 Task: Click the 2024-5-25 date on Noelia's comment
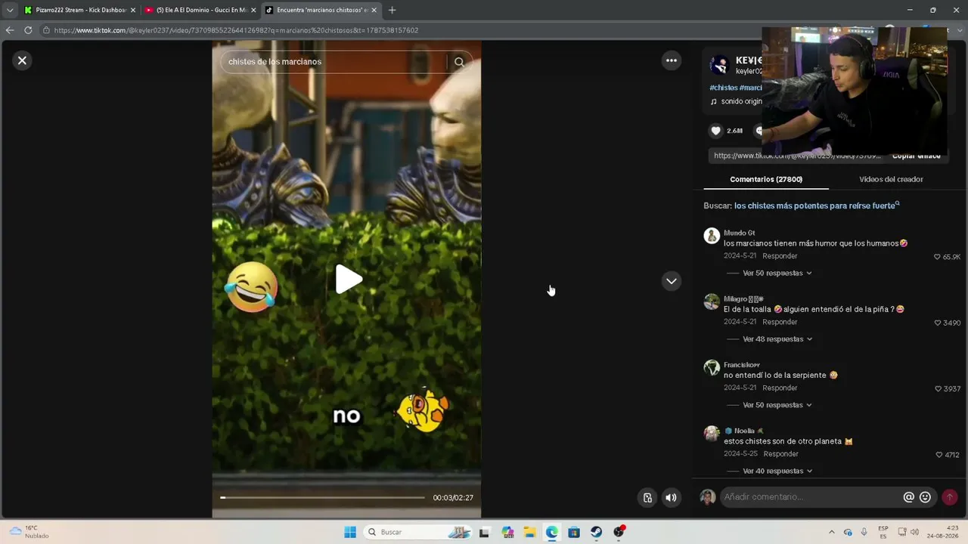pos(740,454)
